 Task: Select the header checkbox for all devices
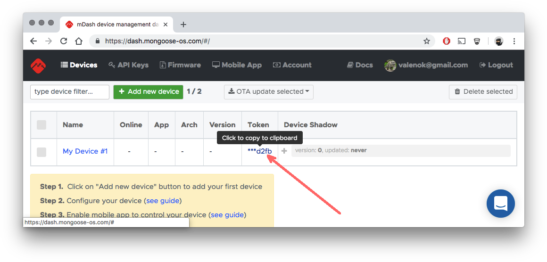41,125
